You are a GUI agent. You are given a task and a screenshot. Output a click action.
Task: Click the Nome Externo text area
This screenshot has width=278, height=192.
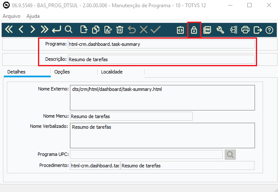(162, 98)
